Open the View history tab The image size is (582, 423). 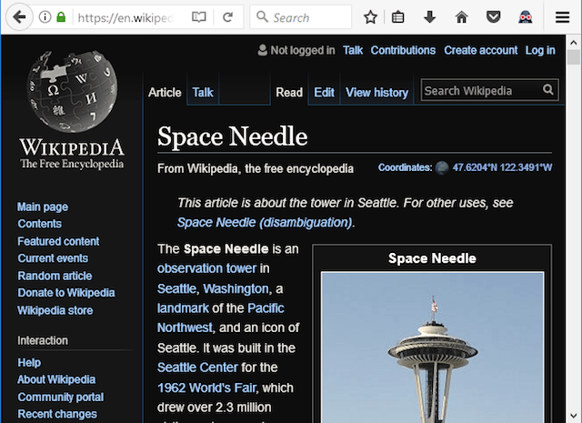[376, 93]
